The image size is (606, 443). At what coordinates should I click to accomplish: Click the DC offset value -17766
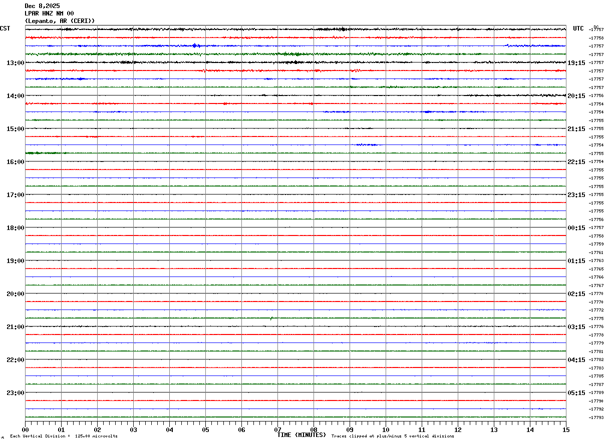[596, 277]
